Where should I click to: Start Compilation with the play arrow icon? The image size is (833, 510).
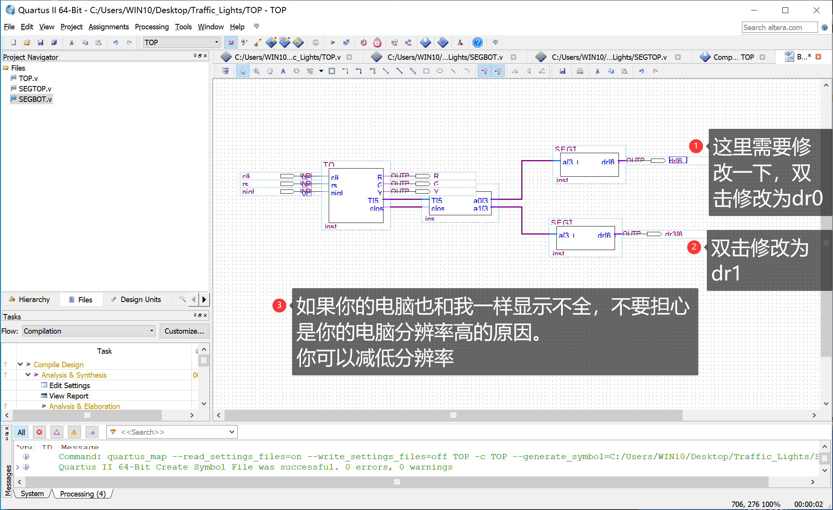[333, 42]
